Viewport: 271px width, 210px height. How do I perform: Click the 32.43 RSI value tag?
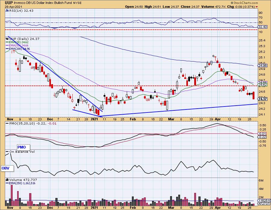[x=262, y=27]
